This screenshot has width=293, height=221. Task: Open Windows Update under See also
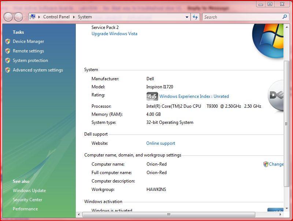29,191
